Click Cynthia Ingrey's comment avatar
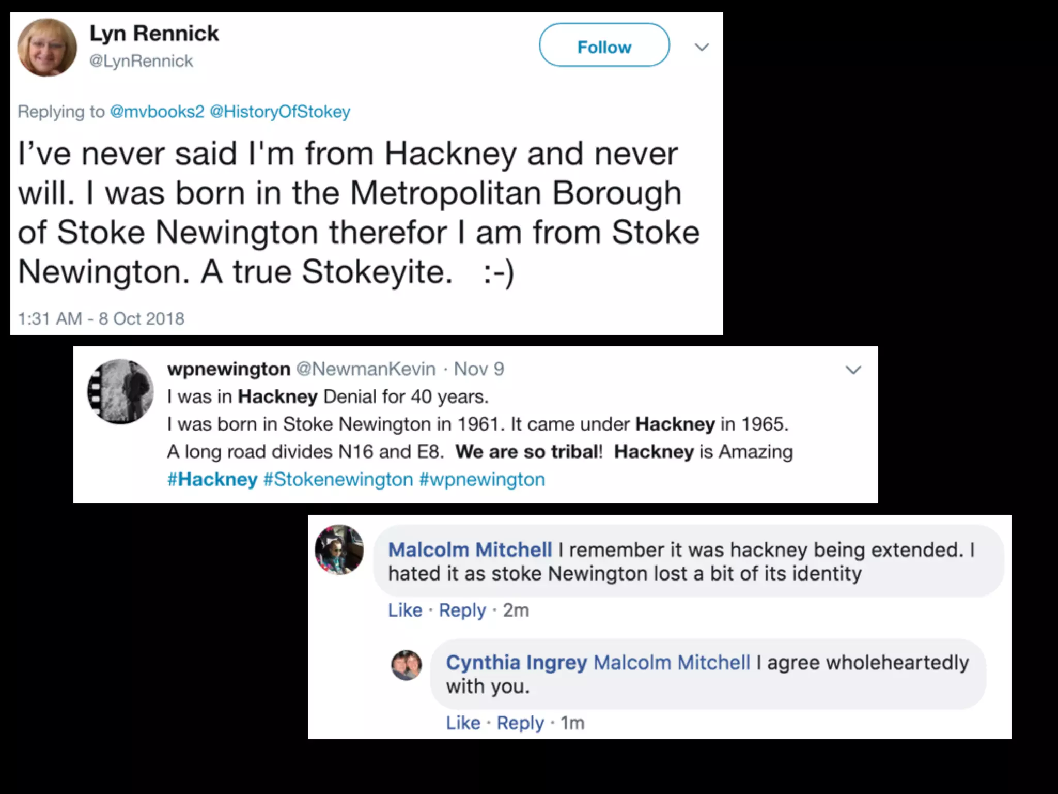Screen dimensions: 1058x794 406,665
